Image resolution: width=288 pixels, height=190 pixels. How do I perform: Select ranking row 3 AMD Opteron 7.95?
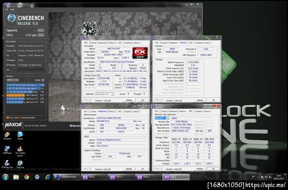click(x=25, y=92)
